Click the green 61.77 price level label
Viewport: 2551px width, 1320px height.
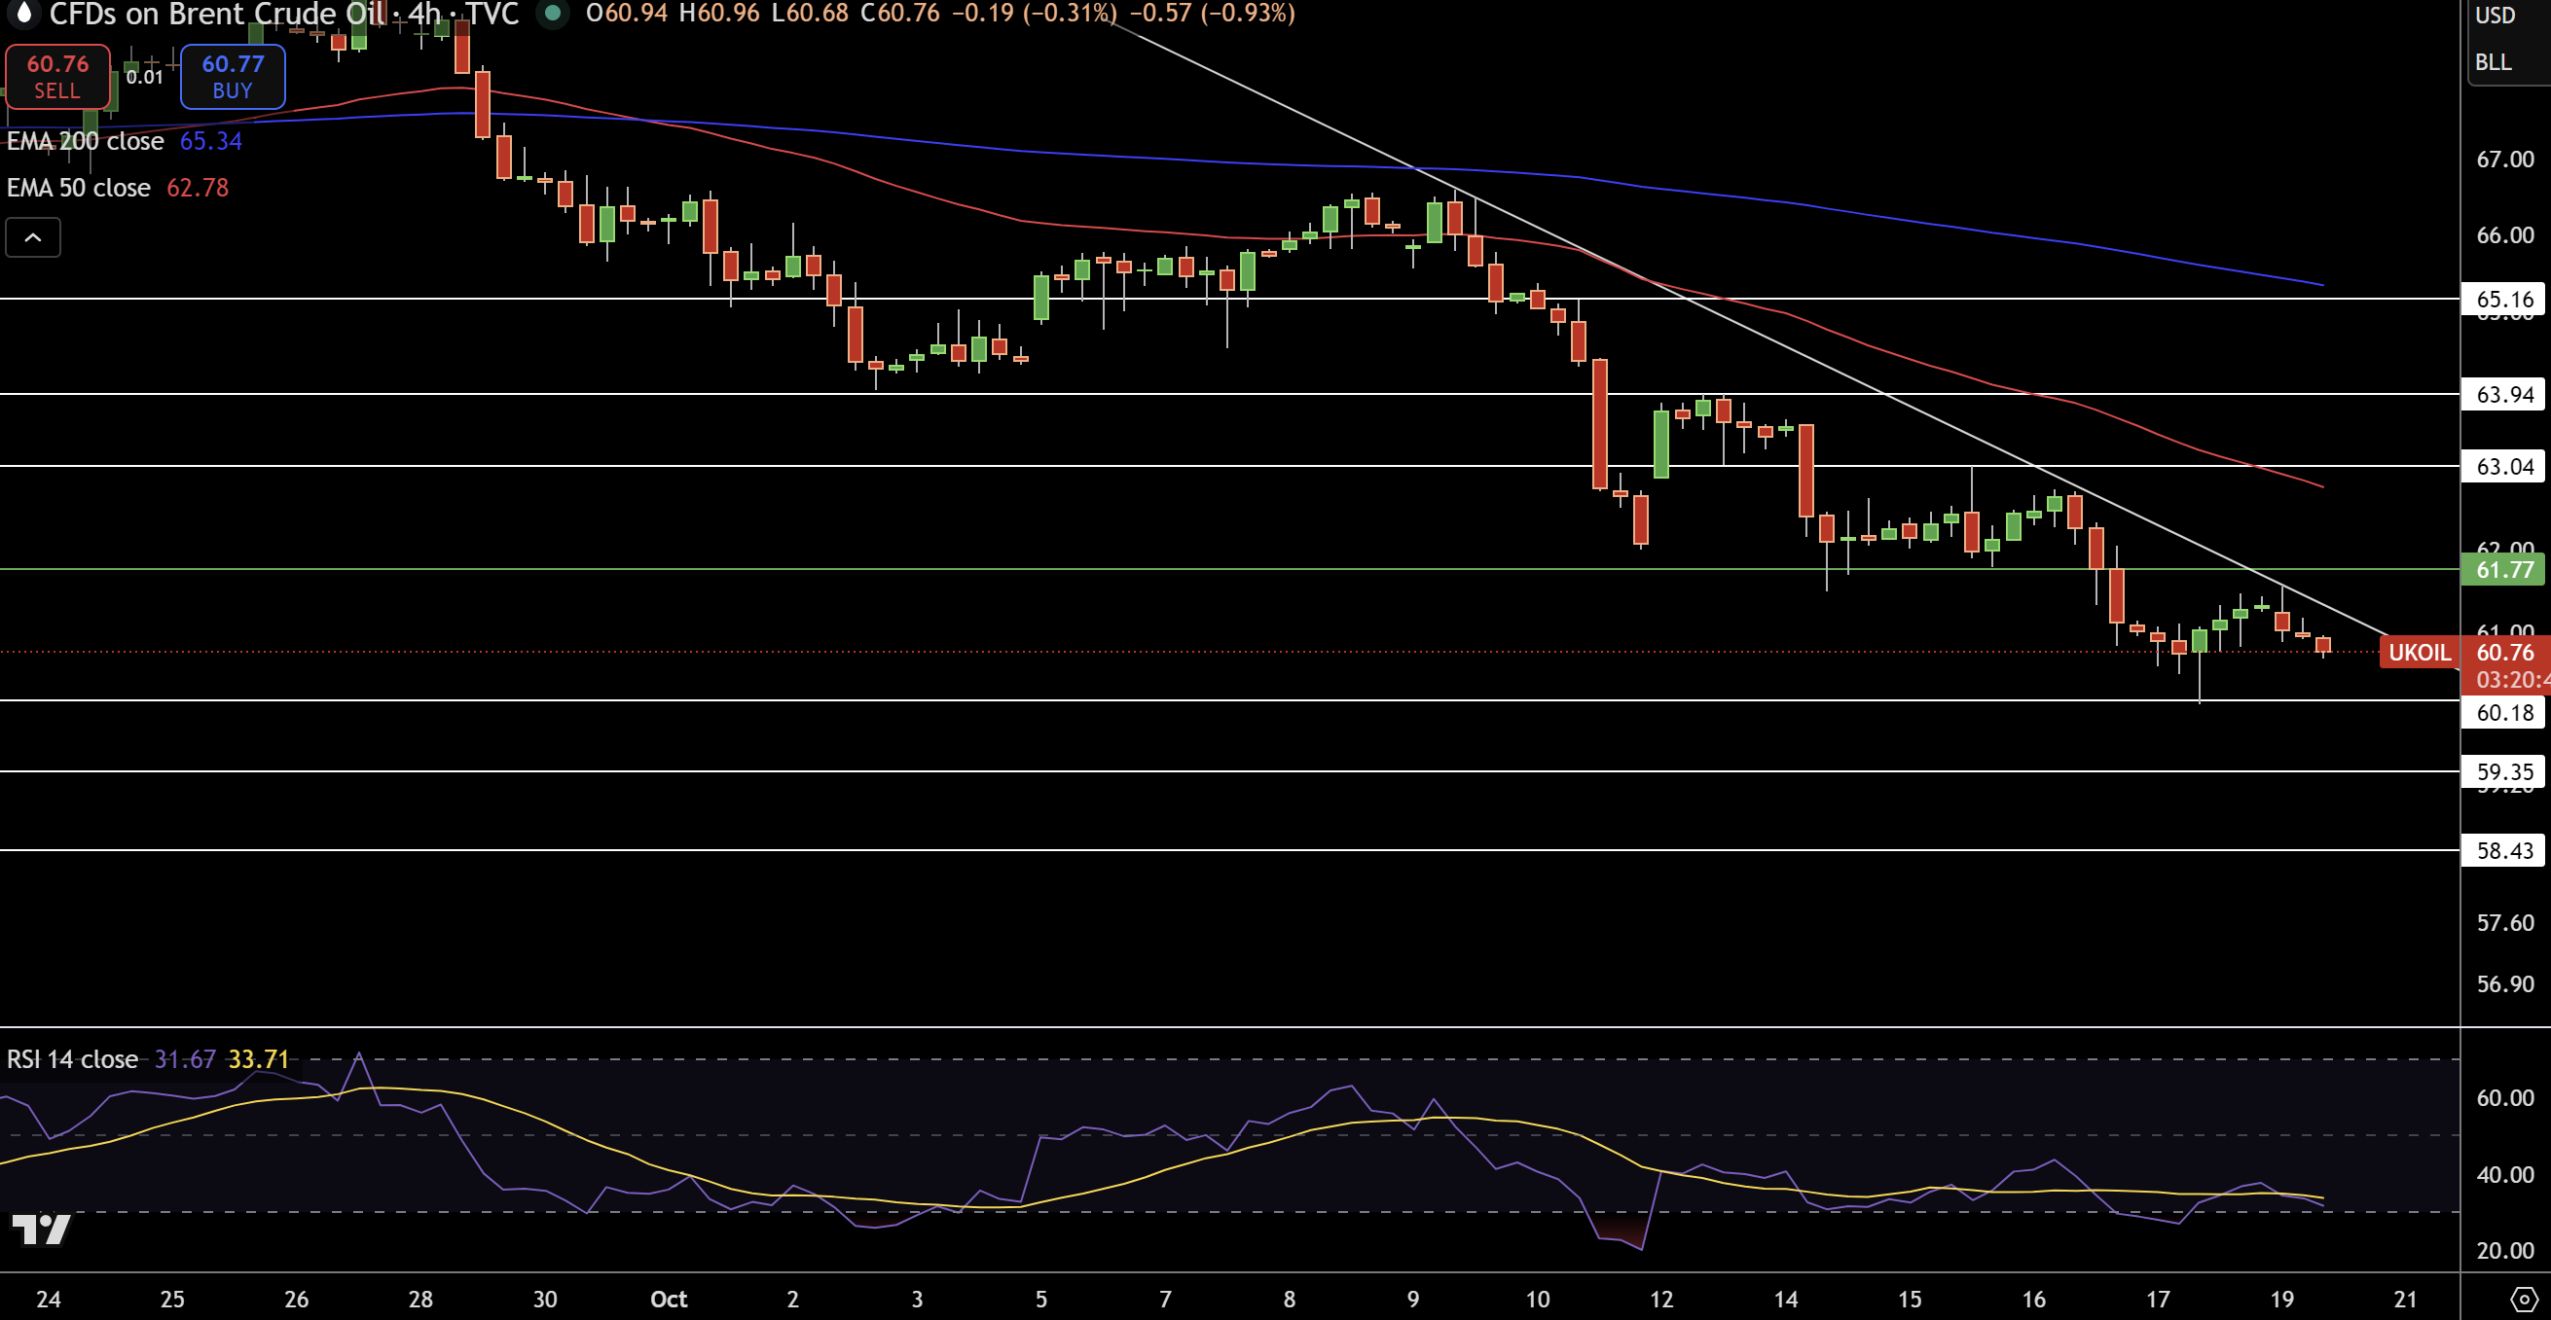tap(2504, 570)
